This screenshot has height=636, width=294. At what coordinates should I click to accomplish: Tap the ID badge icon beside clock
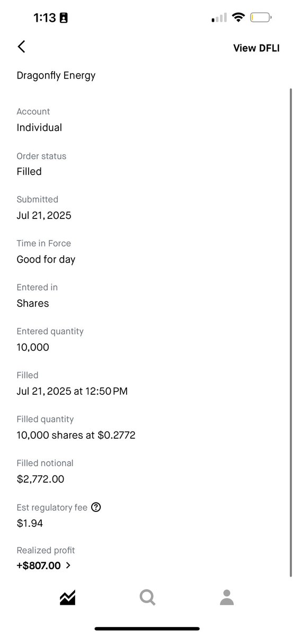tap(64, 18)
